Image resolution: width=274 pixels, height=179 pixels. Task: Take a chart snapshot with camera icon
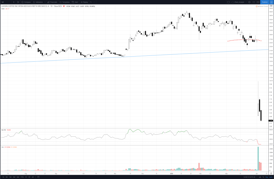point(258,2)
